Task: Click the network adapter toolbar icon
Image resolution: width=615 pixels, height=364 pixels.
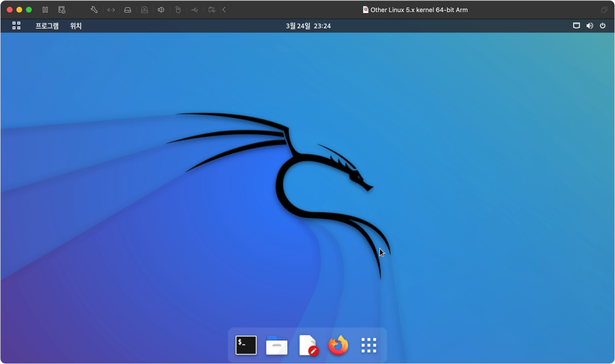Action: pos(111,10)
